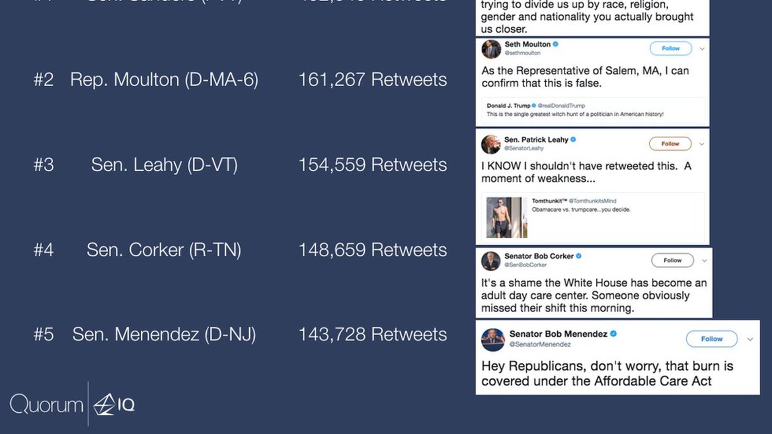
Task: Open the @SenatorMenendez handle link
Action: coord(540,344)
